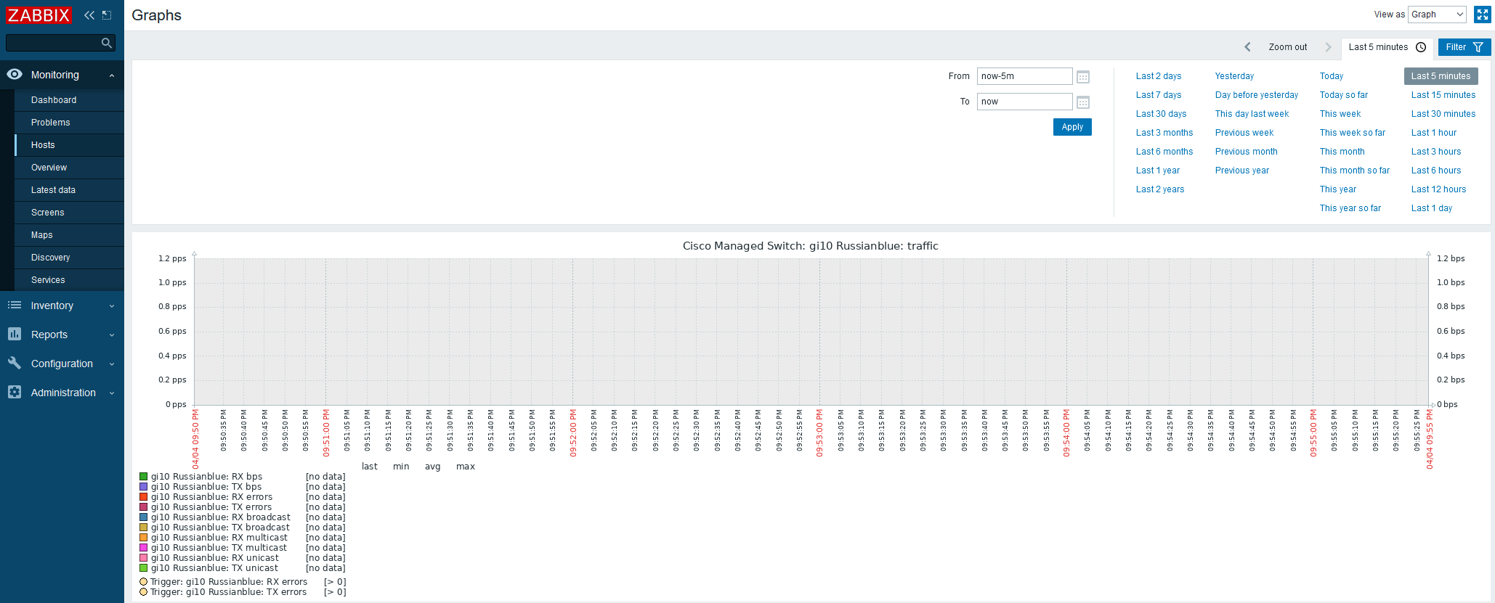The height and width of the screenshot is (603, 1495).
Task: Click the From time input field
Action: pyautogui.click(x=1024, y=76)
